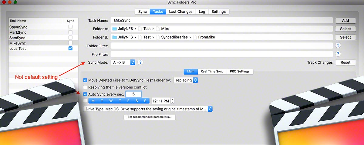Click the Sync column header
Screen dimensions: 364x145
(70, 21)
